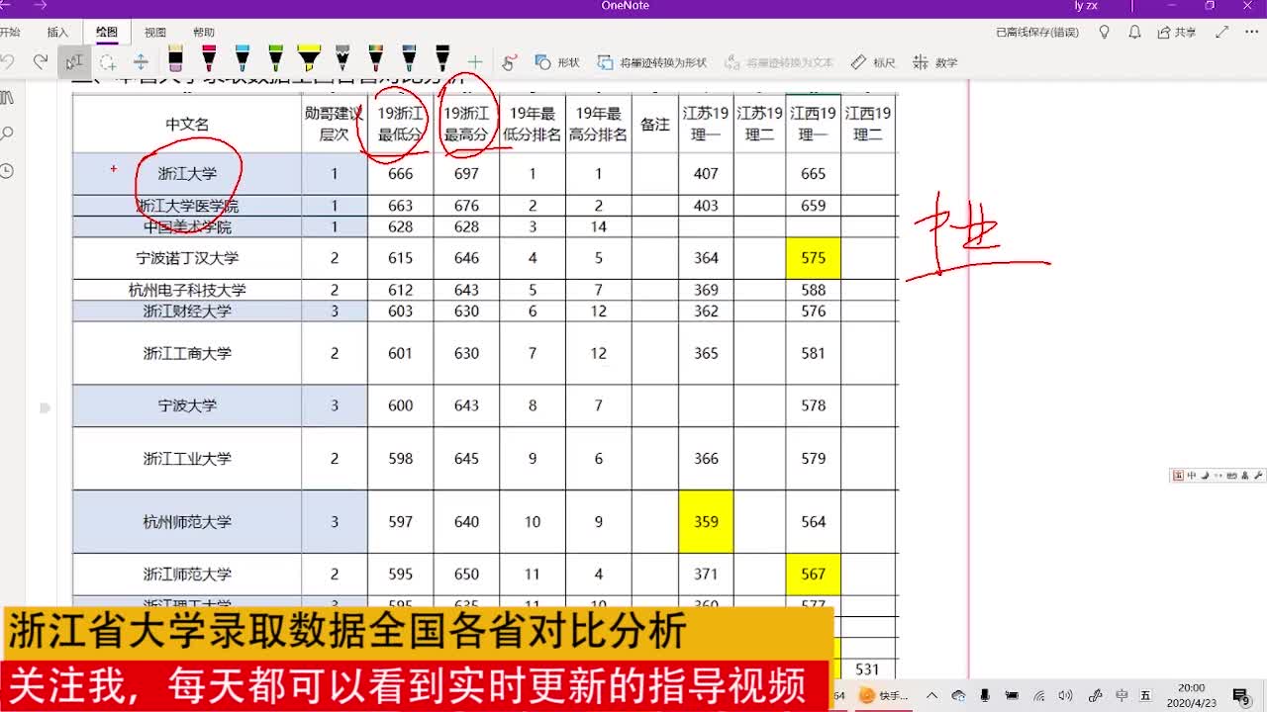Click sync status 已离线保存(错误)
The image size is (1267, 712).
coord(1037,33)
